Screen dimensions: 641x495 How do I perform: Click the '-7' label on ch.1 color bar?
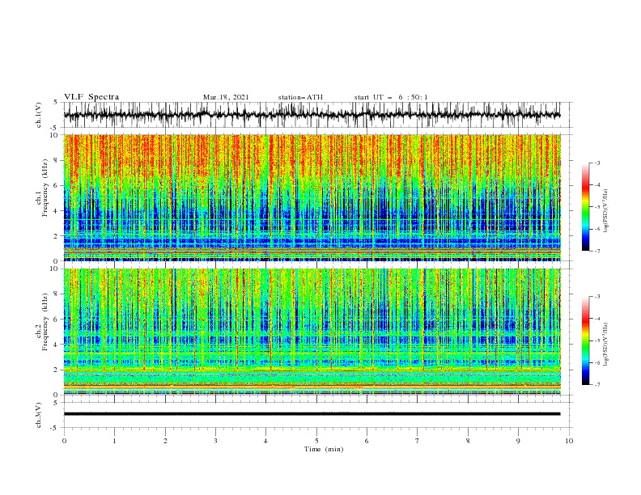tap(596, 251)
